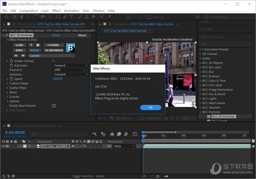Select the Clone Stamp tool

coord(86,17)
